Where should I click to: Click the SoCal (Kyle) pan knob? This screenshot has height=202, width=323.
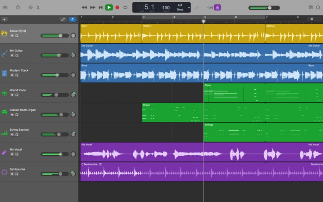[73, 36]
